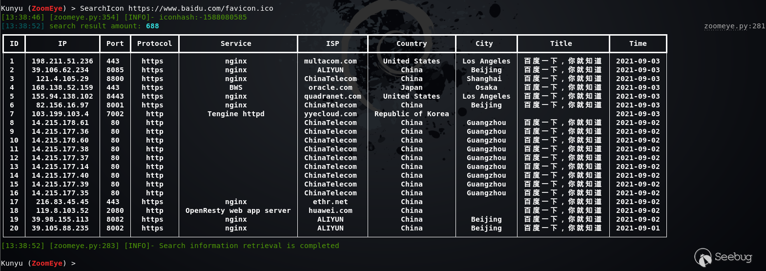The image size is (766, 271).
Task: Click the OpenResty web app server entry
Action: click(238, 210)
